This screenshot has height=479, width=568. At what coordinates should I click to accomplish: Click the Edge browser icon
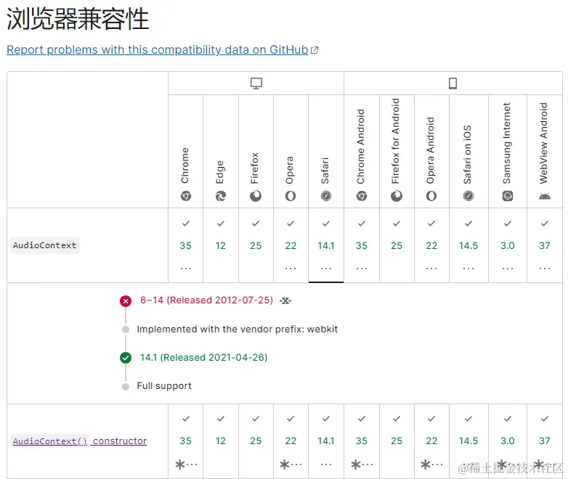(221, 196)
